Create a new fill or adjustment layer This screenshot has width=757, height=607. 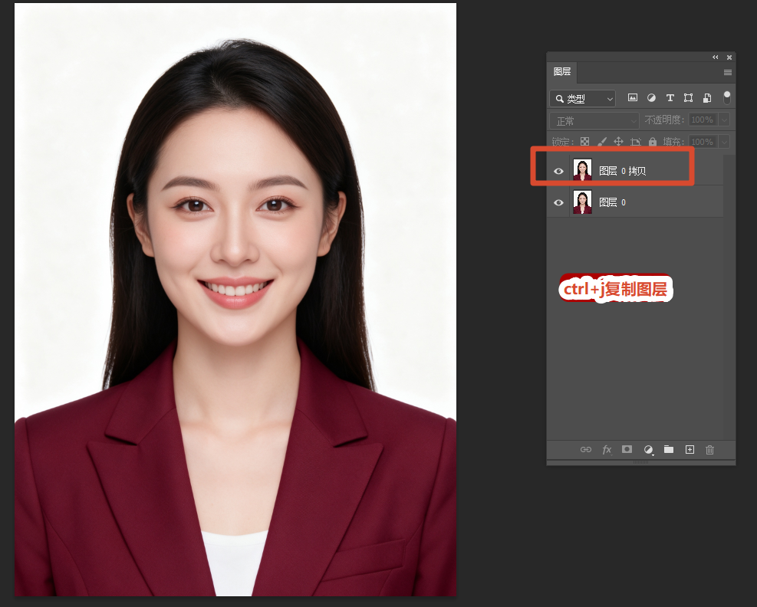tap(648, 450)
